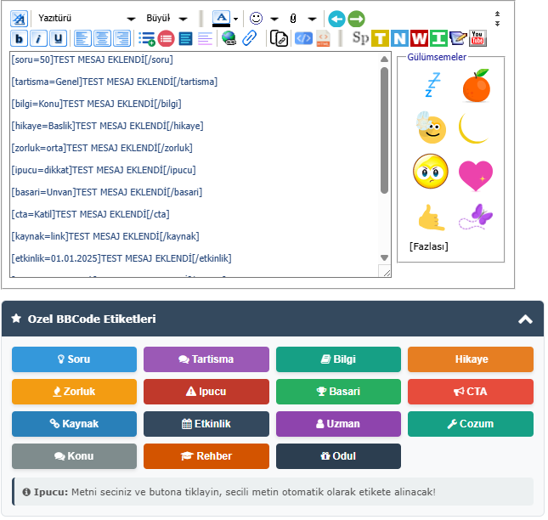Viewport: 548px width, 520px height.
Task: Insert the pink heart smiley
Action: 476,173
